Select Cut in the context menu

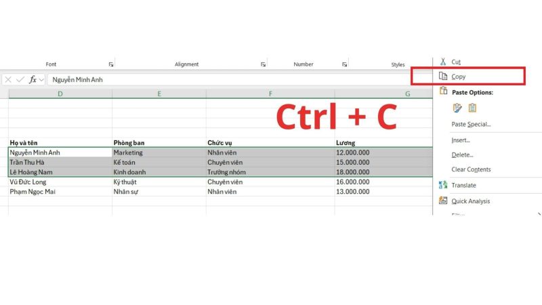(x=455, y=62)
